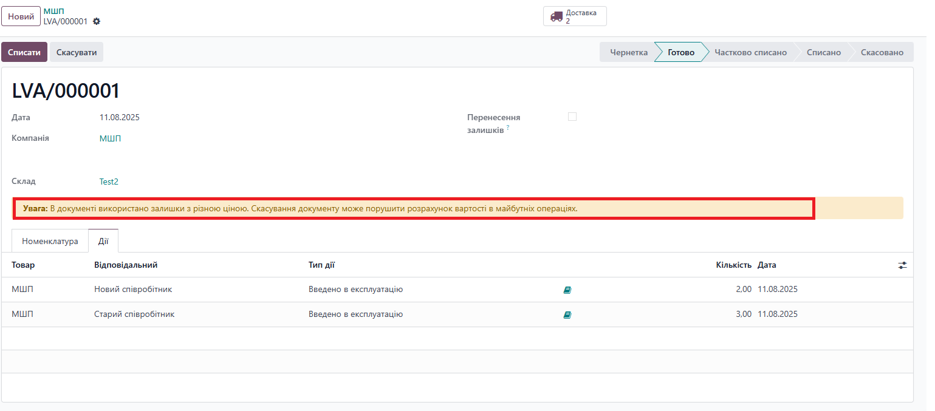935x411 pixels.
Task: Open book icon in Новий співробітник row
Action: pos(567,290)
